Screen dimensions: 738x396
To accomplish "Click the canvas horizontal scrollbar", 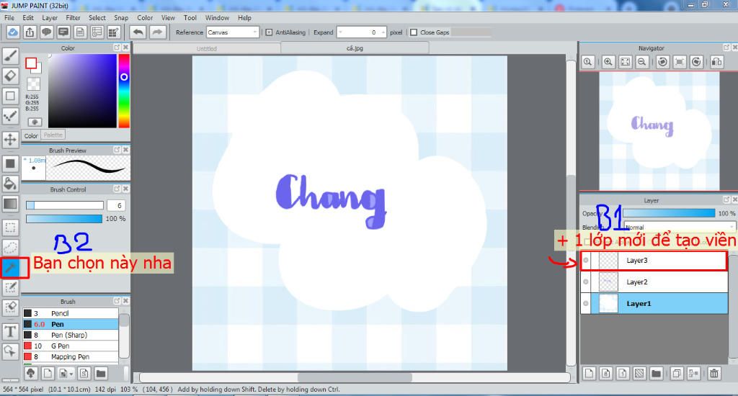I will [x=355, y=378].
